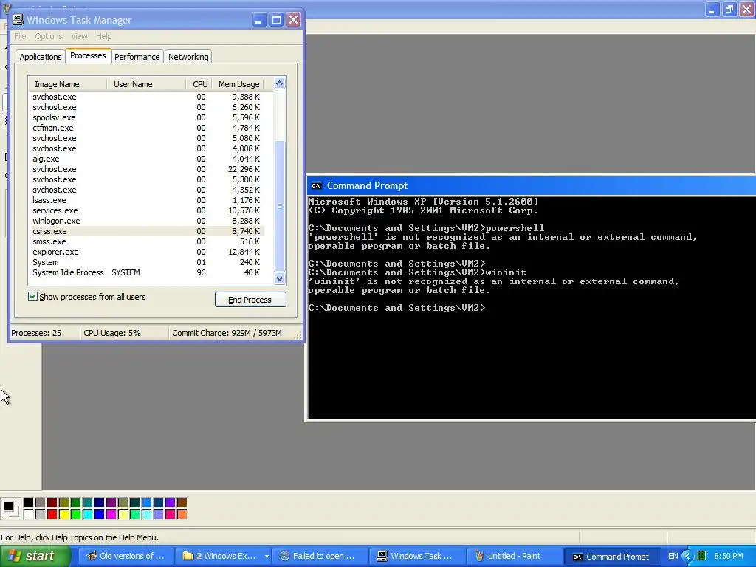The image size is (756, 567).
Task: Select the explorer.exe process row
Action: (x=147, y=252)
